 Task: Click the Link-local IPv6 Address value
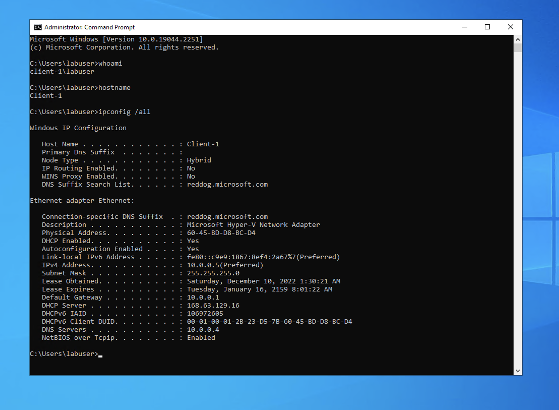pos(263,257)
